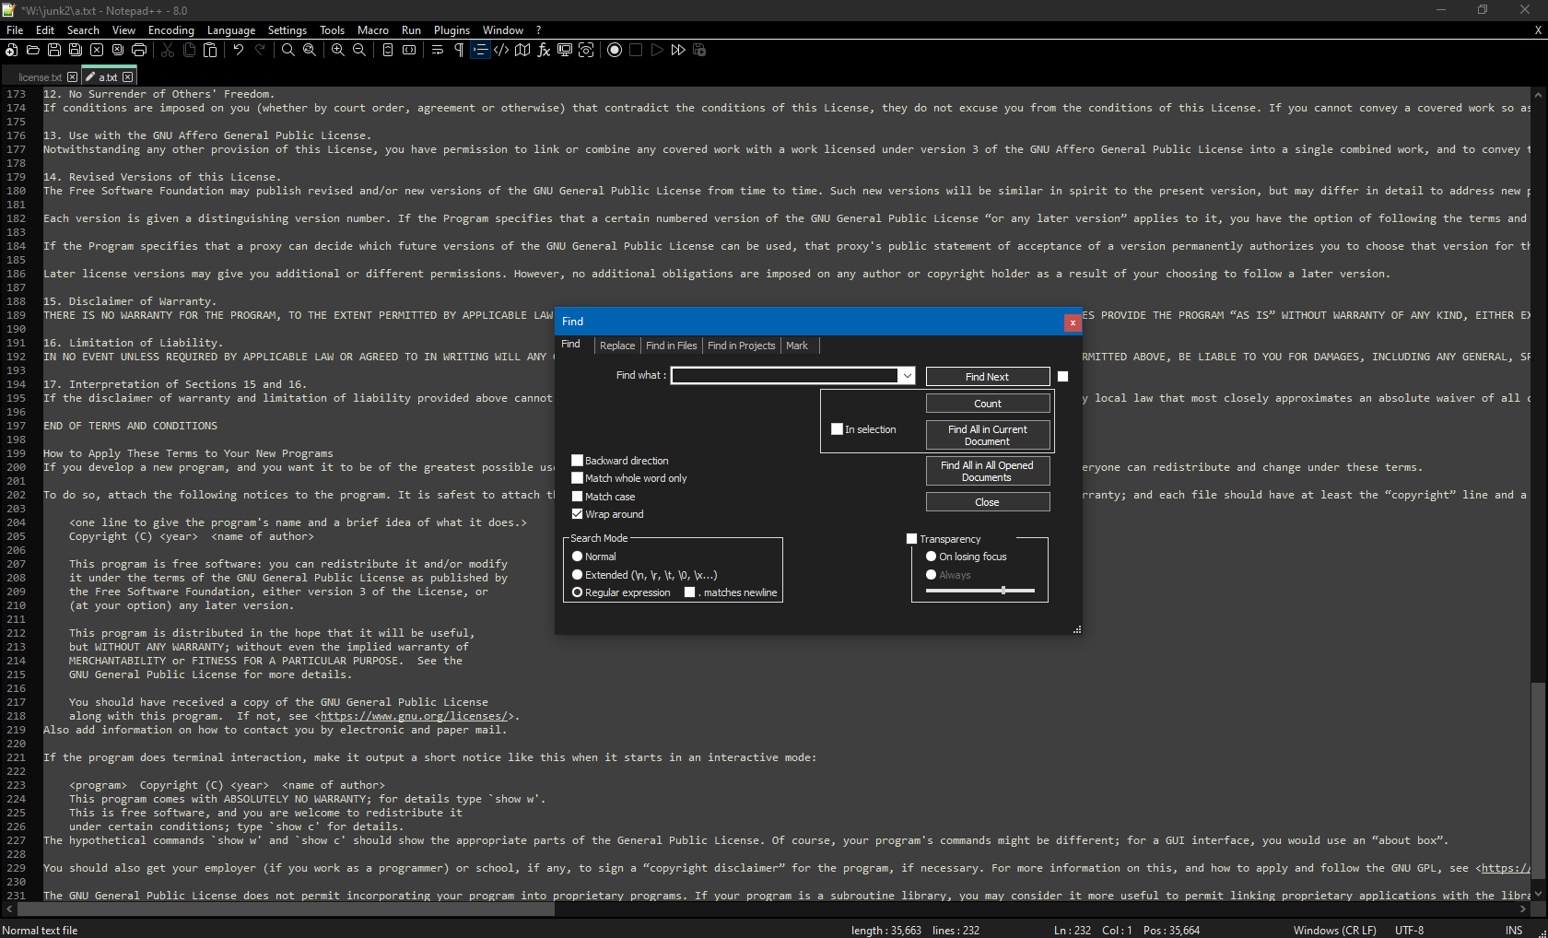Show all characters with pilcrow icon
The width and height of the screenshot is (1548, 938).
[x=459, y=50]
